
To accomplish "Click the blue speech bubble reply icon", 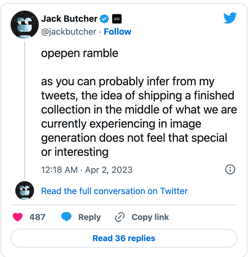I will click(x=66, y=217).
